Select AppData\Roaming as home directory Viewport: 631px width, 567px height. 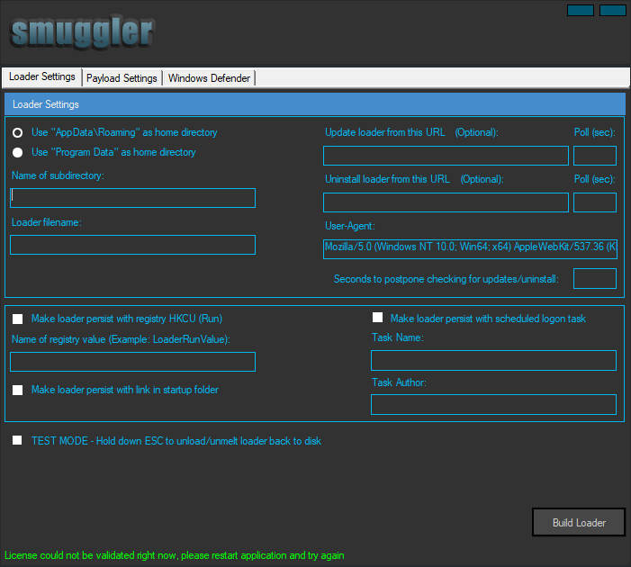coord(17,132)
